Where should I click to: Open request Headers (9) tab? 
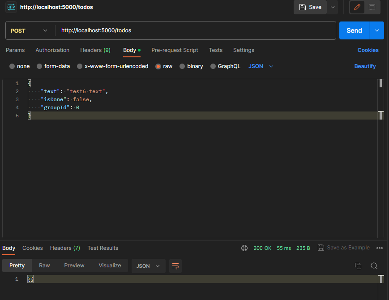coord(95,50)
